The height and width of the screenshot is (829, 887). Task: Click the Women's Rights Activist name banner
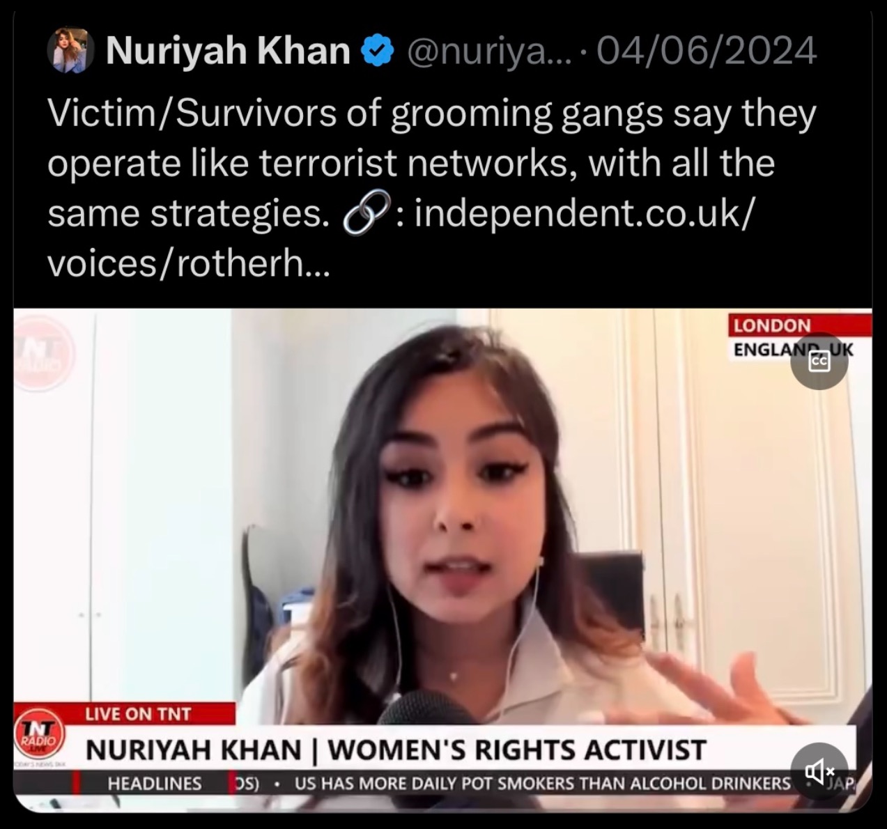pos(395,750)
